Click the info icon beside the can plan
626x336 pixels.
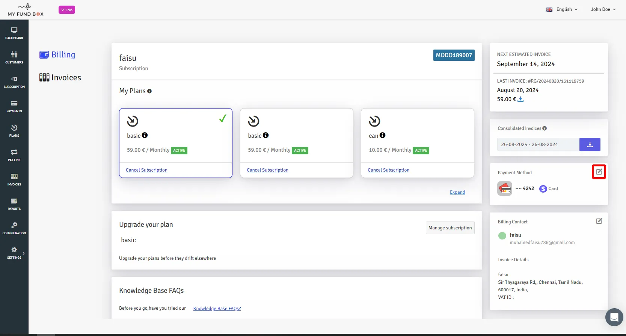pos(382,136)
